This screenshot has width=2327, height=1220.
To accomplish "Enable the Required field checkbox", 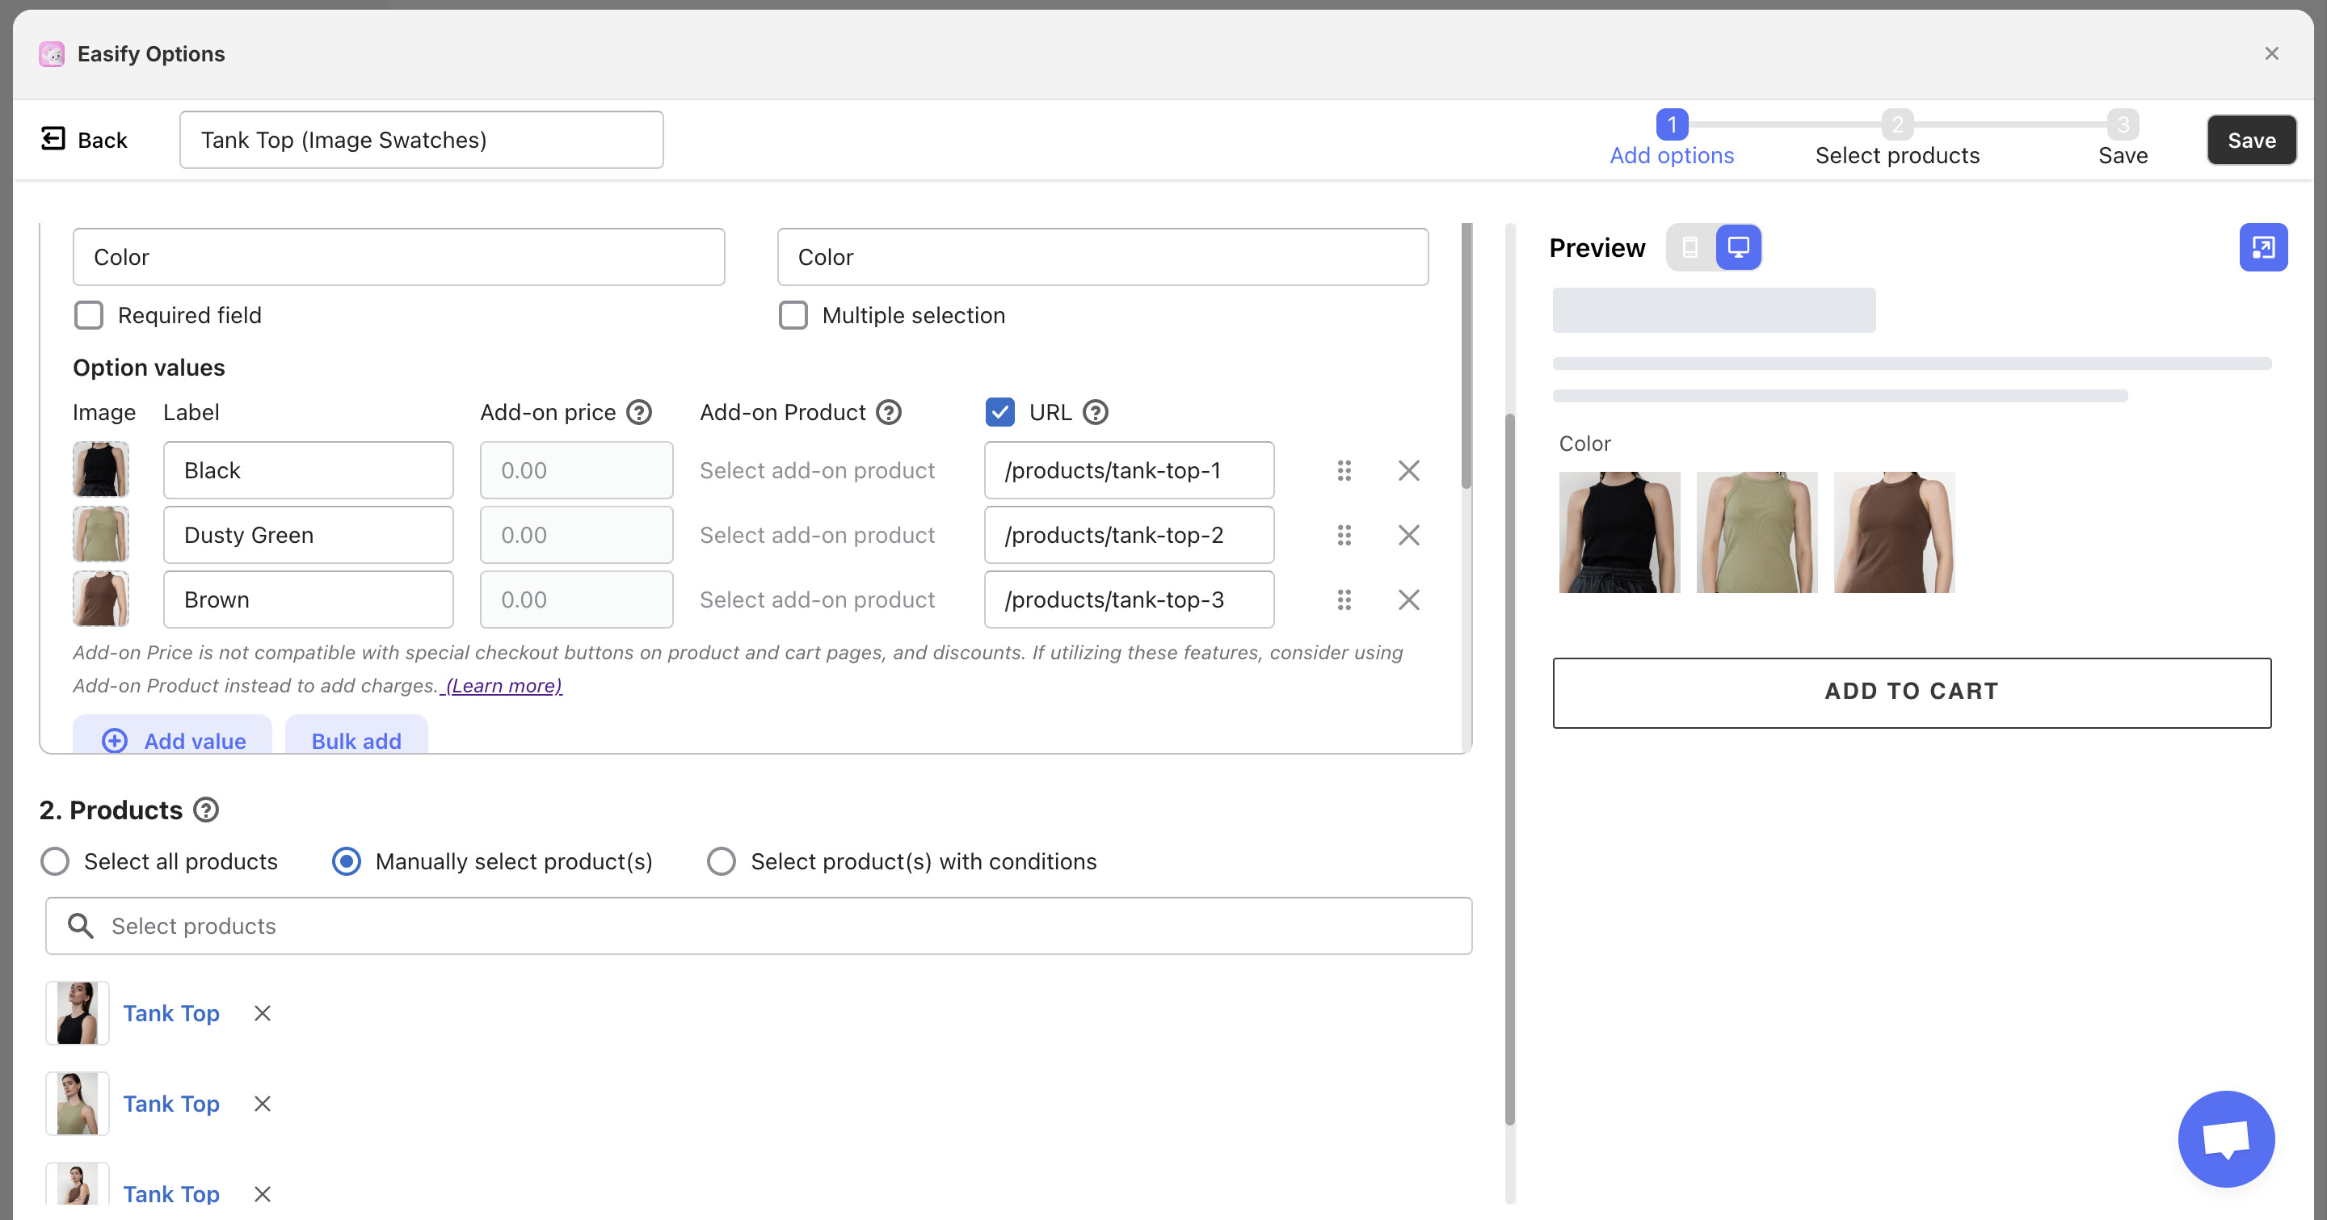I will (x=89, y=315).
